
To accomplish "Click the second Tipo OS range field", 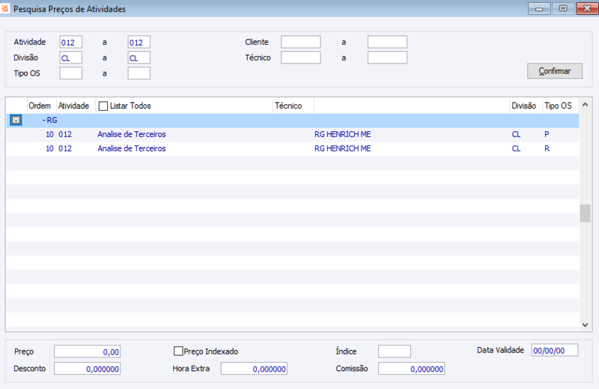I will (x=139, y=73).
